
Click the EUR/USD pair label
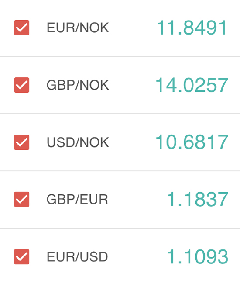(77, 256)
